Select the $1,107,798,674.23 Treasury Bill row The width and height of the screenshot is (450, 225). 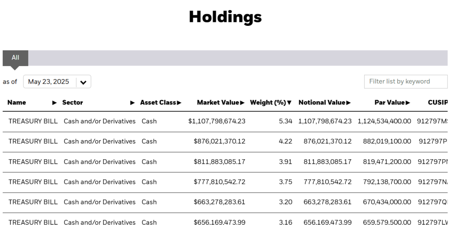coord(33,121)
